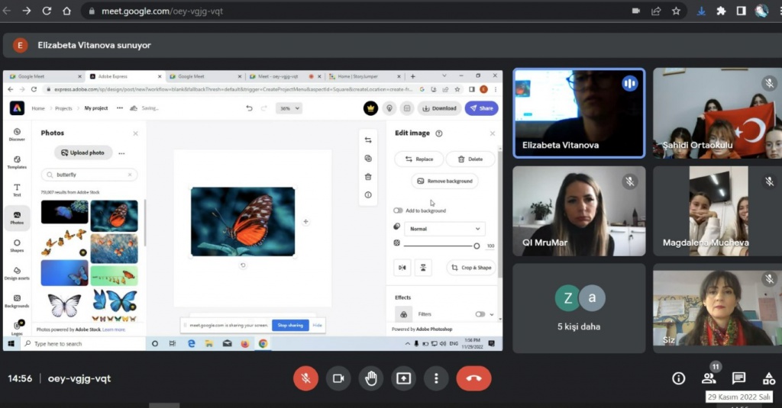Screen dimensions: 782x408
Task: Open the Normal blend mode dropdown
Action: click(444, 228)
